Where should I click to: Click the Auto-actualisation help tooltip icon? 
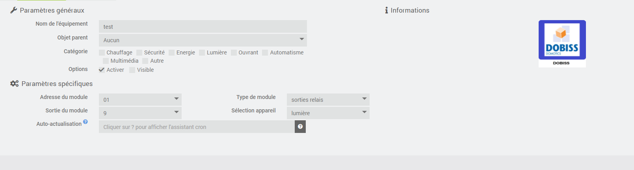pos(86,122)
